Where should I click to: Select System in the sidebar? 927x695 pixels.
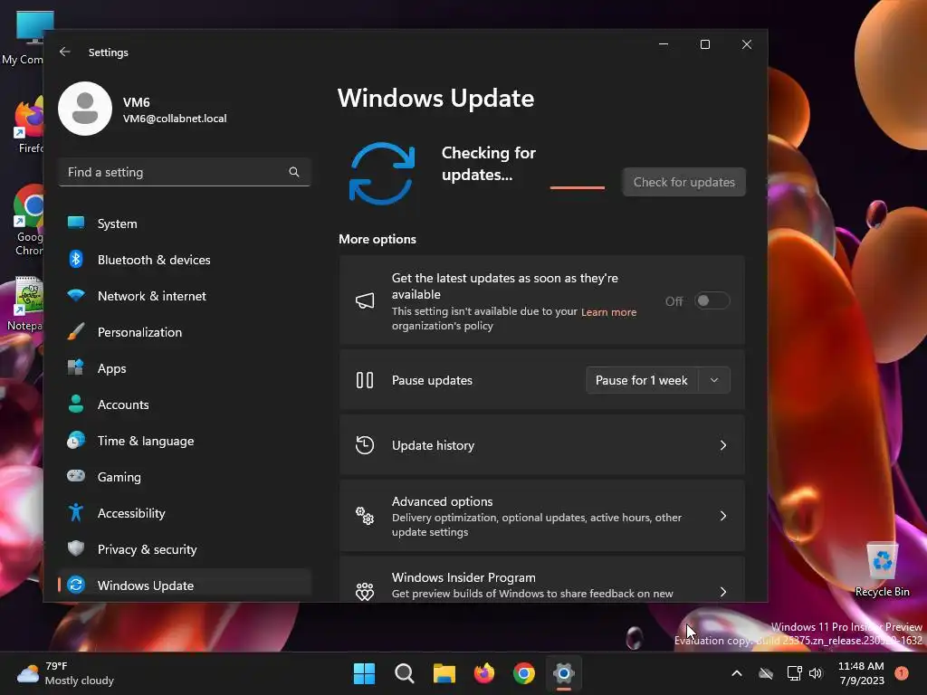coord(185,224)
